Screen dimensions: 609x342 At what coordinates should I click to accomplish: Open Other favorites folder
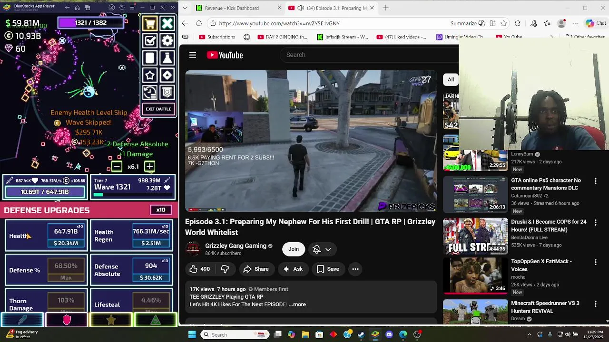[x=584, y=37]
